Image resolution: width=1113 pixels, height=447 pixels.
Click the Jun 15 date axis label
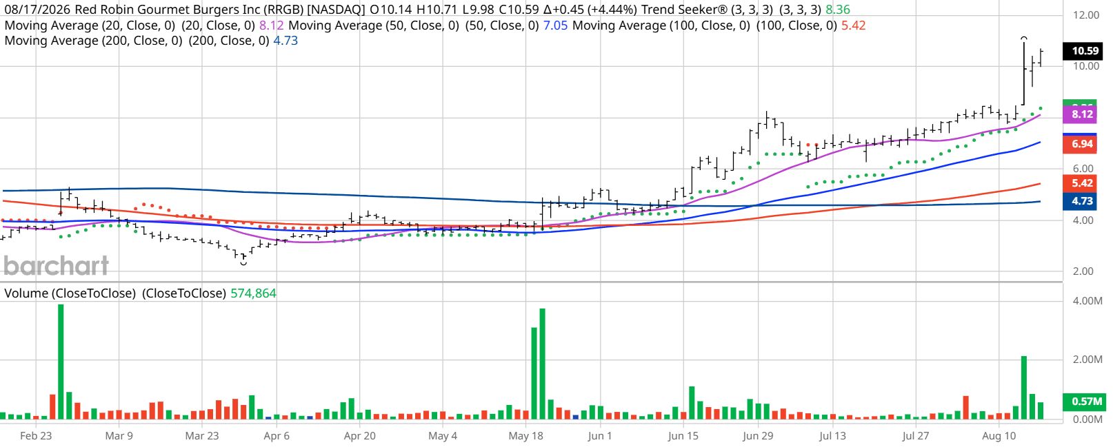point(683,436)
